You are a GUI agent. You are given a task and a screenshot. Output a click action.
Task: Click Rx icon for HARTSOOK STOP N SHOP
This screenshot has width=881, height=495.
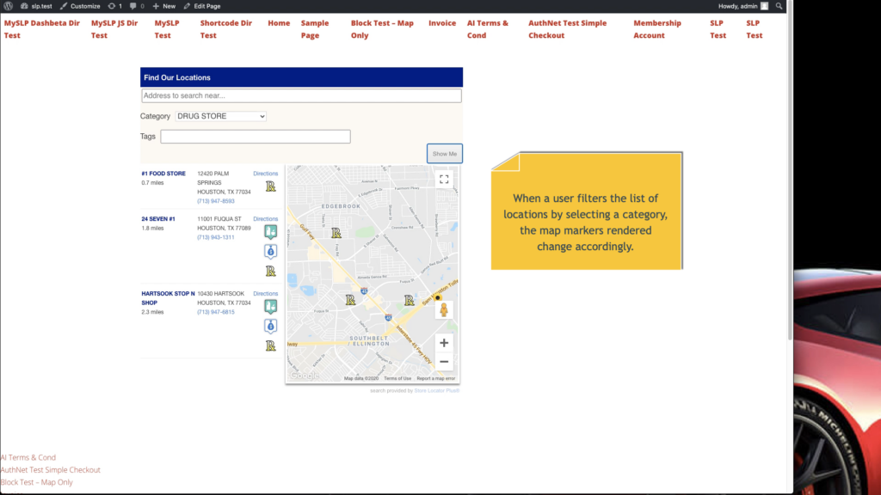(271, 345)
